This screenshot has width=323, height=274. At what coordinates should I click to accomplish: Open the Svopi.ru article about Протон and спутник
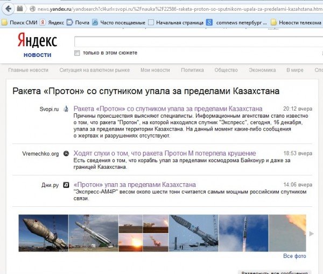pos(168,109)
